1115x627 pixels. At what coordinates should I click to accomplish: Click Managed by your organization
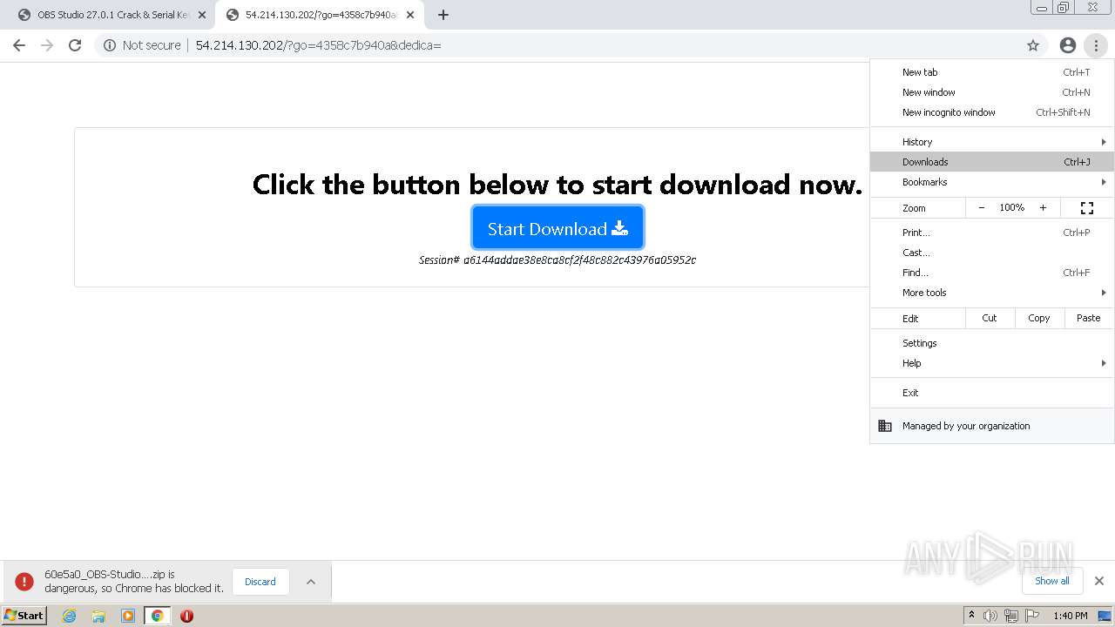pyautogui.click(x=992, y=426)
